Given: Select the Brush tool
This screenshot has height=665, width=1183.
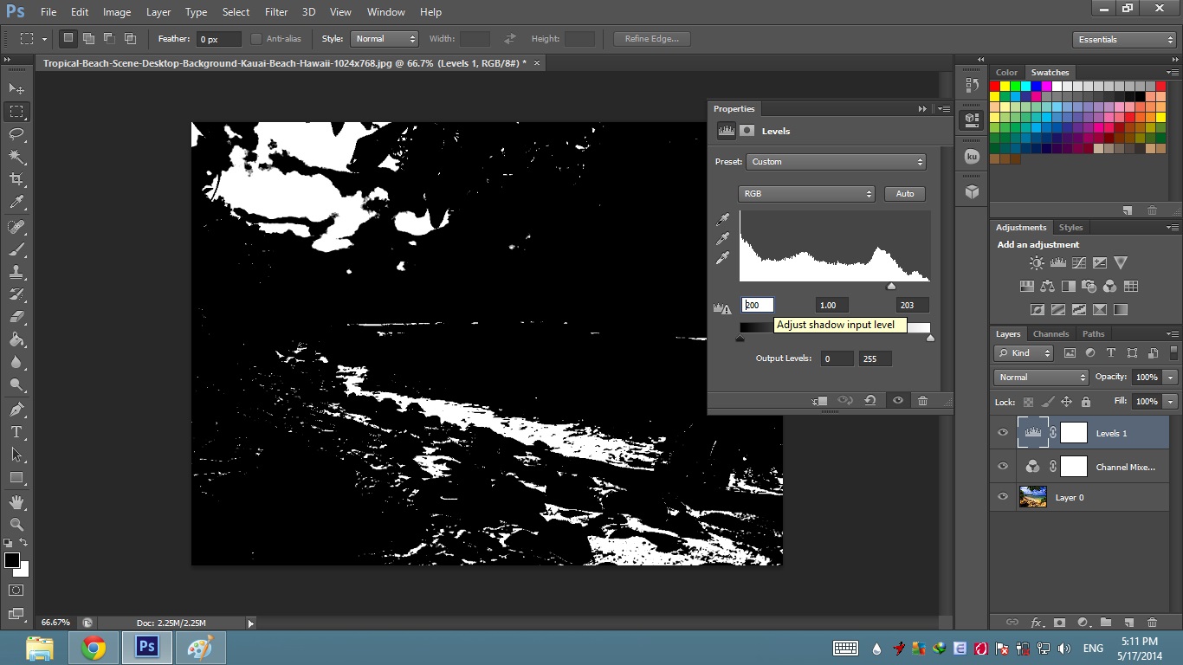Looking at the screenshot, I should (16, 249).
